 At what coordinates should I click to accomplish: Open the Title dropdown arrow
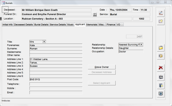44,42
